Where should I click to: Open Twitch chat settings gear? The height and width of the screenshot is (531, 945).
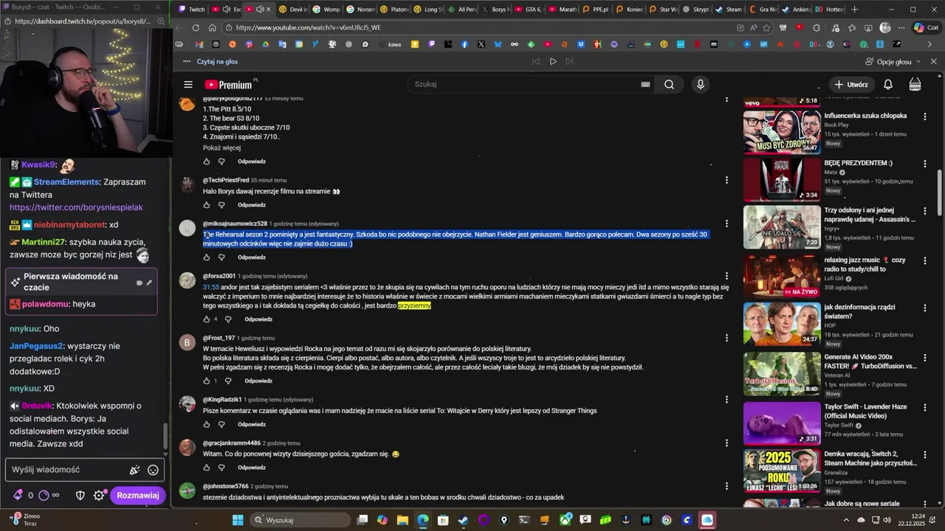(99, 496)
